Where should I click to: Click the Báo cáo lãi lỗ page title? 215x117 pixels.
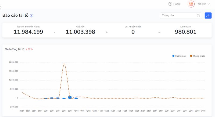click(15, 15)
